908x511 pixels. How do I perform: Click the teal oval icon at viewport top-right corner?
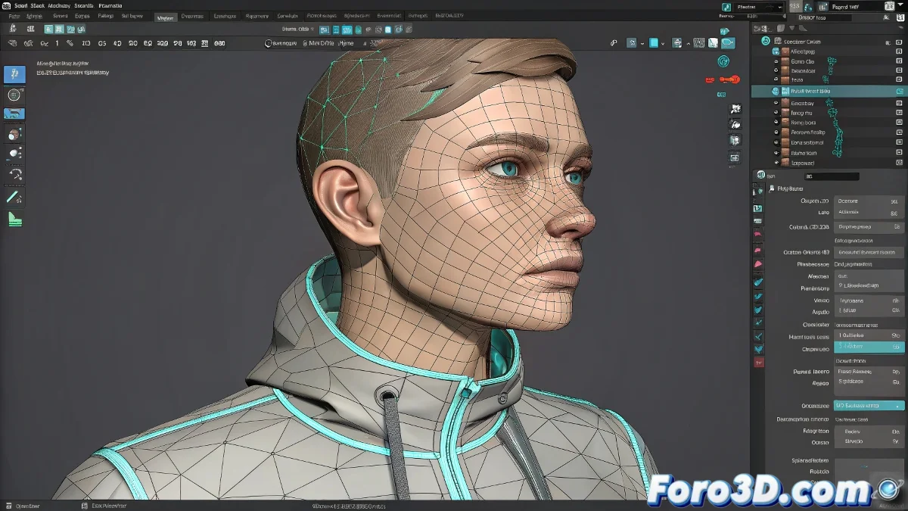point(727,43)
